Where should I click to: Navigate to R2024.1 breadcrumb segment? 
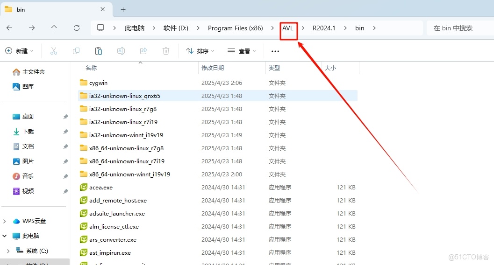[x=324, y=28]
